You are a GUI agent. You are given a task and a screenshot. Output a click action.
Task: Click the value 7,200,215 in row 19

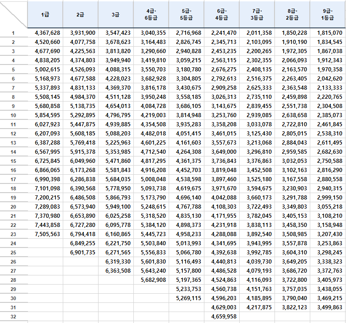[47, 198]
